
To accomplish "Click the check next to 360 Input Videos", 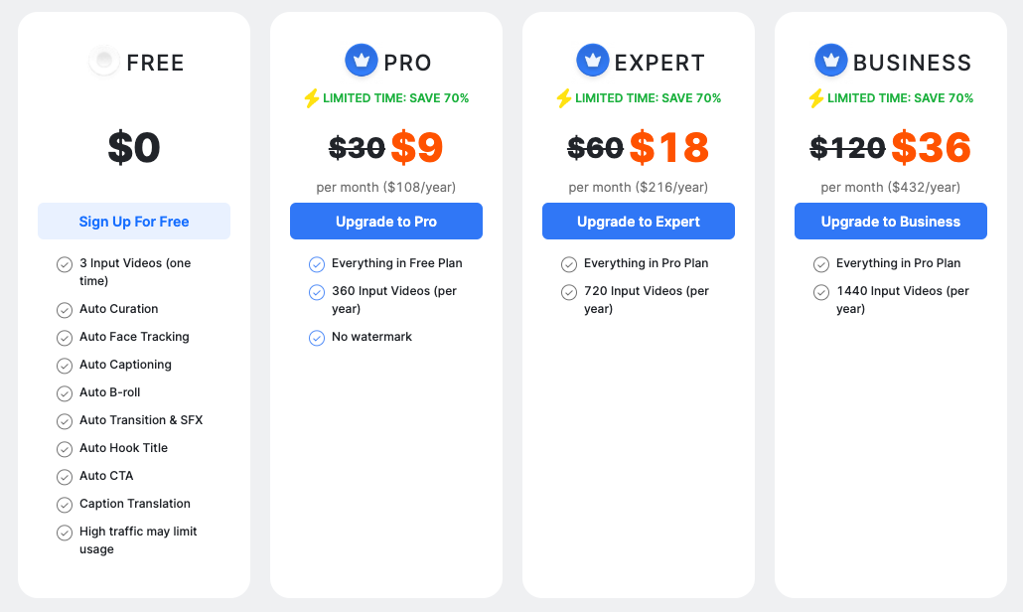I will pyautogui.click(x=317, y=292).
